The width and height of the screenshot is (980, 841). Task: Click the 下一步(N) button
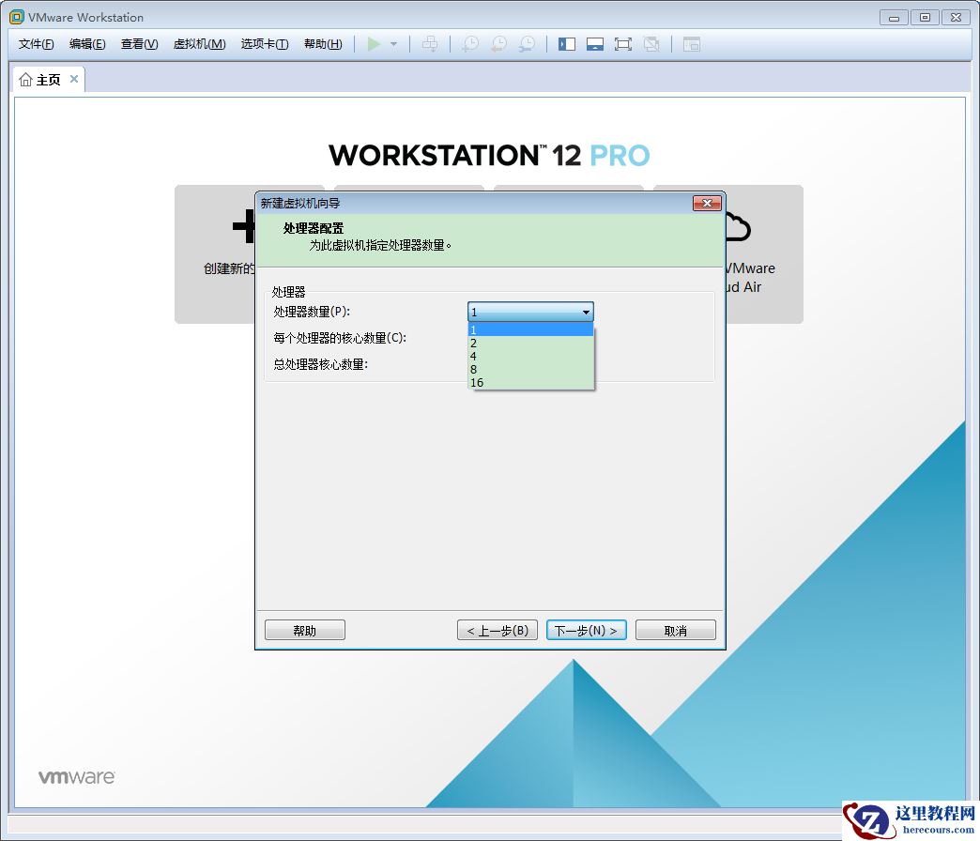(586, 629)
